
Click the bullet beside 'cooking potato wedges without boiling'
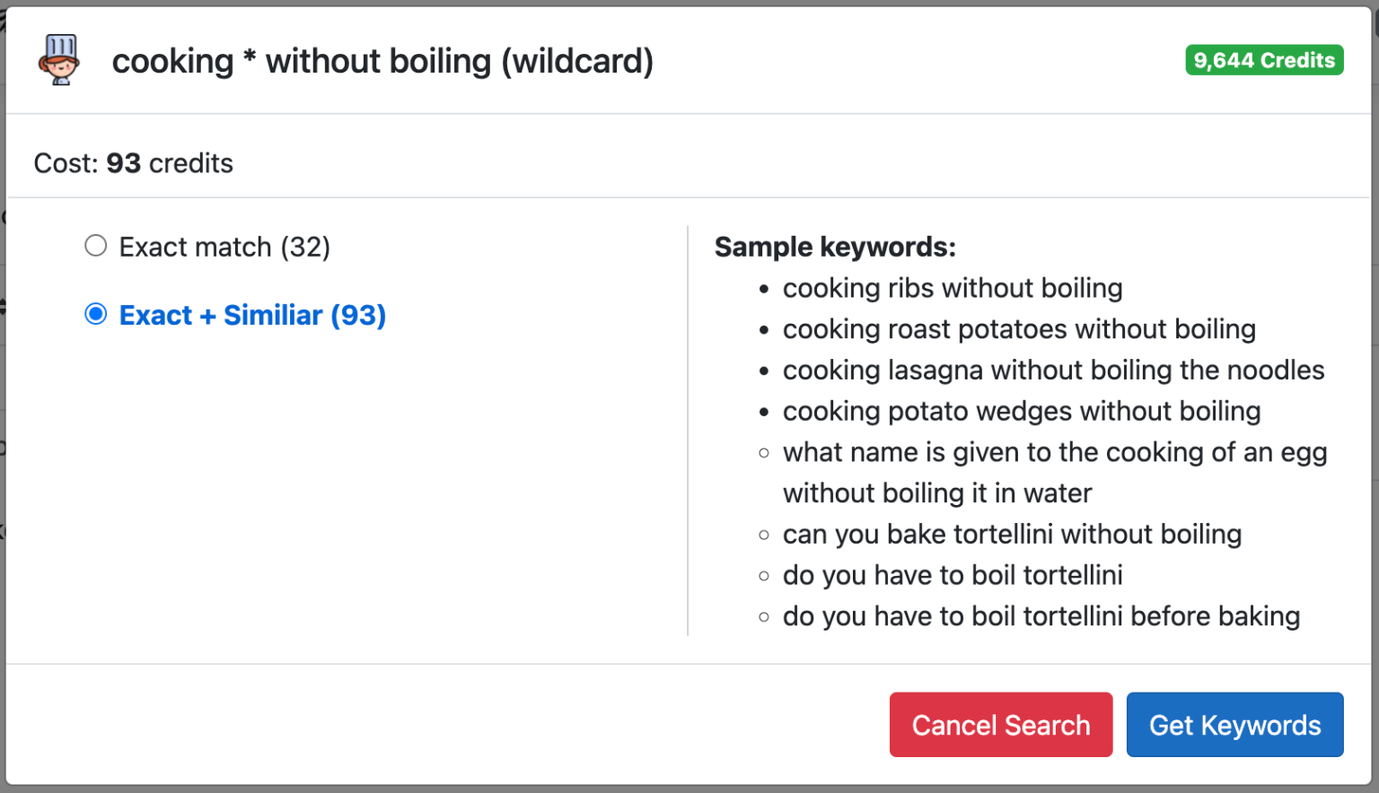point(764,412)
